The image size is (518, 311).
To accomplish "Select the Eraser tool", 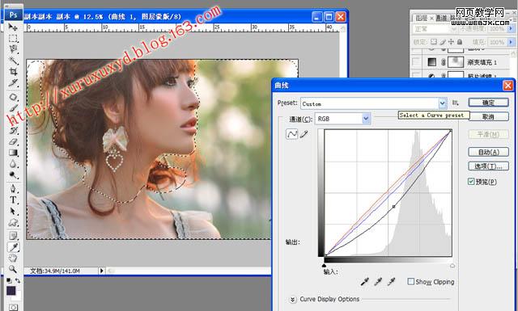I will 13,141.
